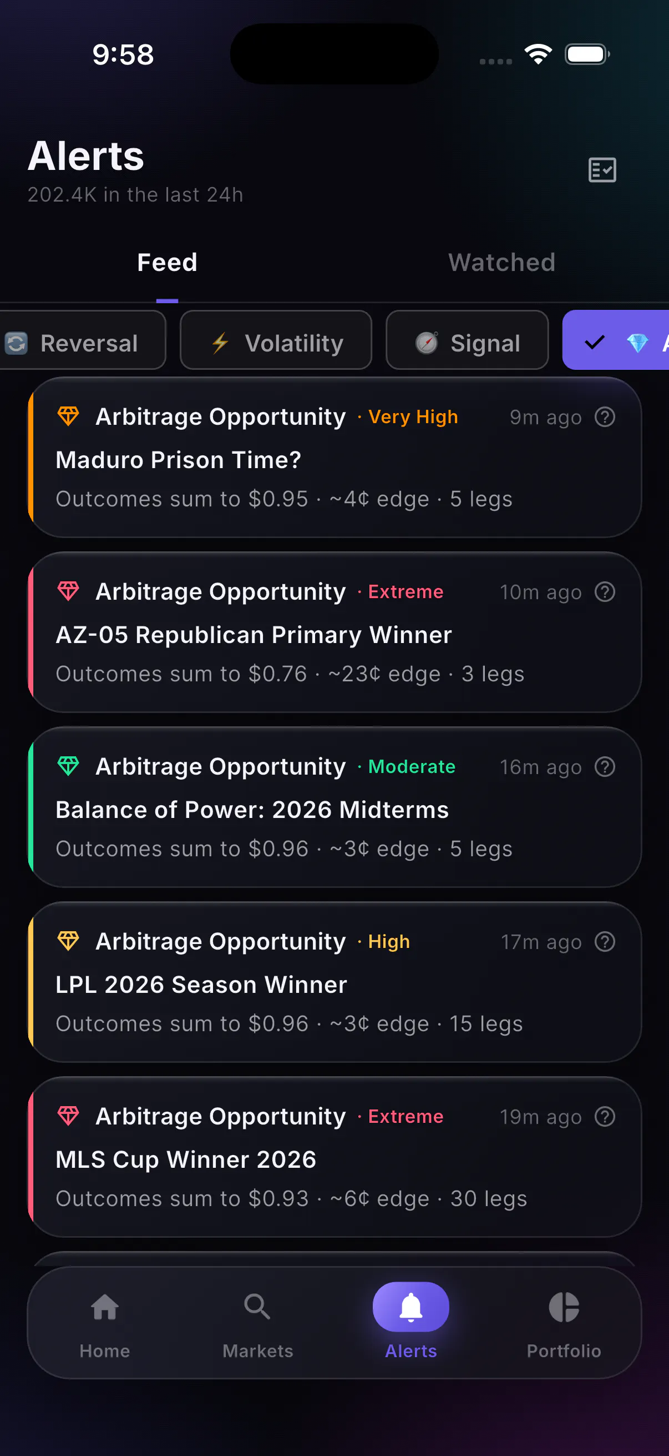
Task: Tap help icon on Maduro Prison Time alert
Action: point(605,417)
